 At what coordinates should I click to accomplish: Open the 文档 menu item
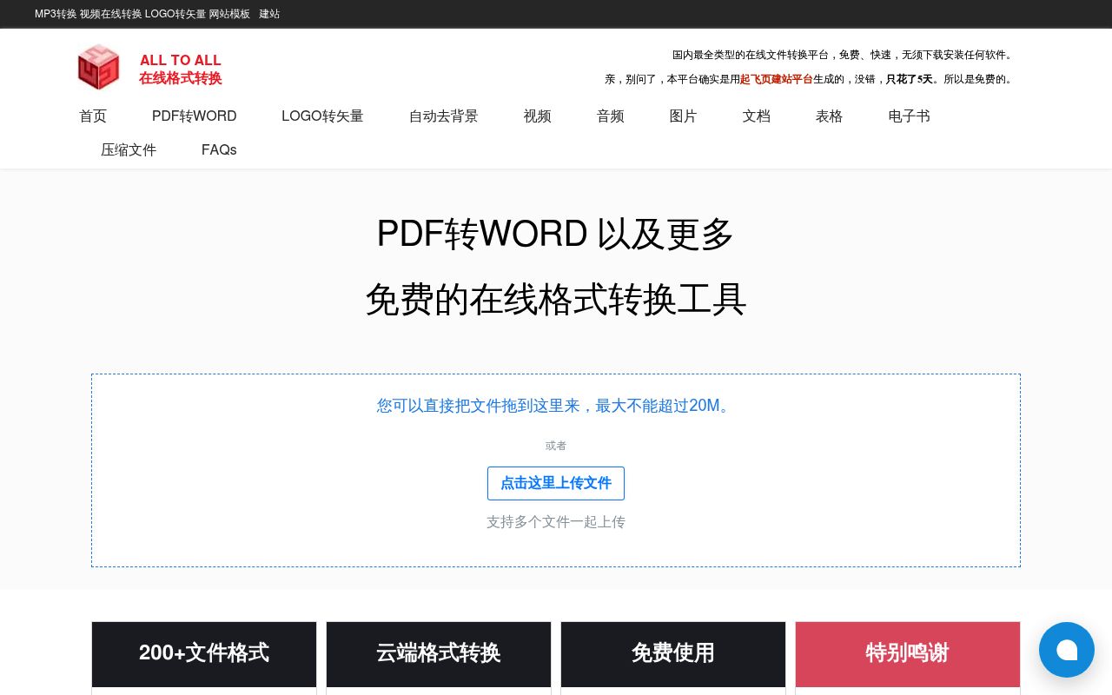coord(757,116)
